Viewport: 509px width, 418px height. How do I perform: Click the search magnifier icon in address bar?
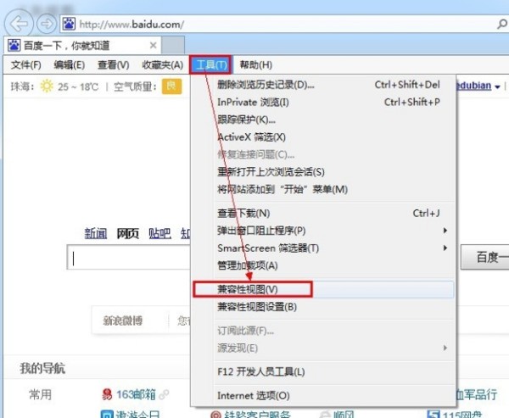[502, 24]
